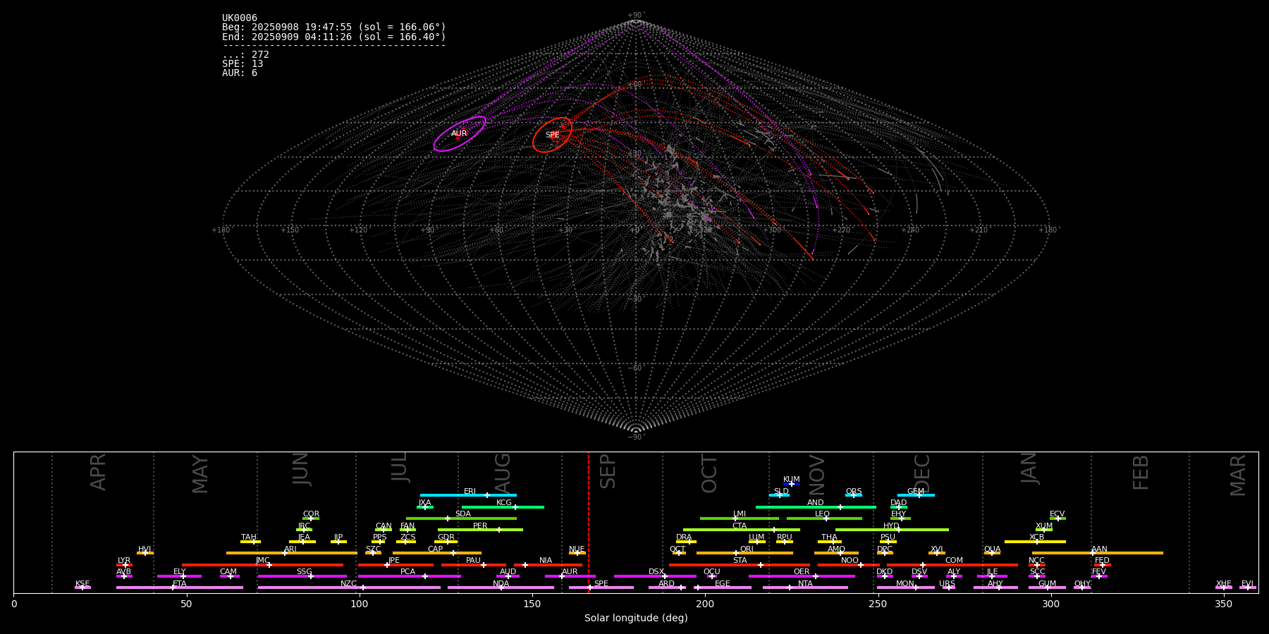Click the FEB month label
Screen dimensions: 1269x634
(1141, 472)
